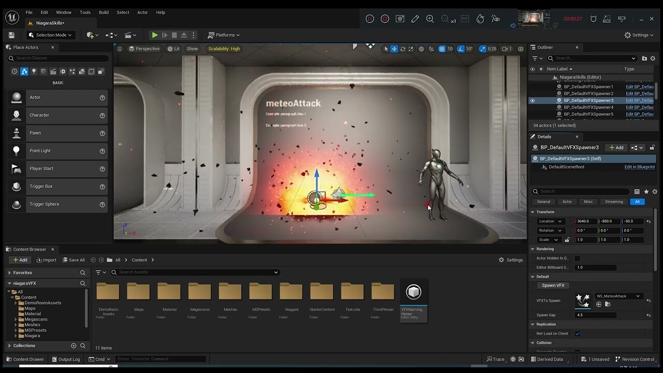The image size is (663, 373).
Task: Switch to the Misc details filter tab
Action: [588, 202]
